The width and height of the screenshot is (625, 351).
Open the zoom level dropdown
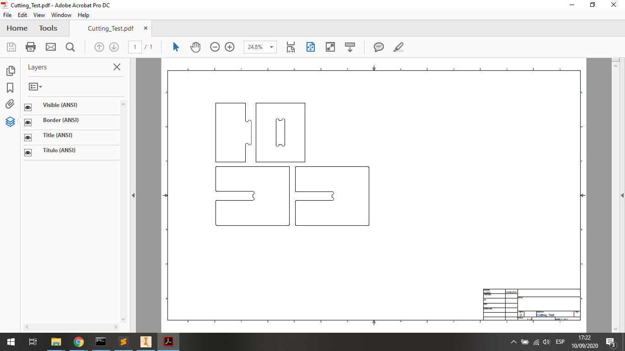pos(272,47)
